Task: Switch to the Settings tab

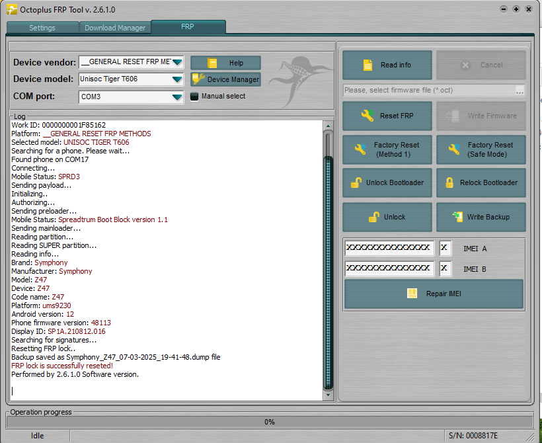Action: click(x=42, y=28)
